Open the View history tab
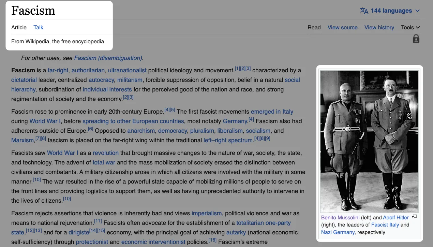 pyautogui.click(x=379, y=28)
